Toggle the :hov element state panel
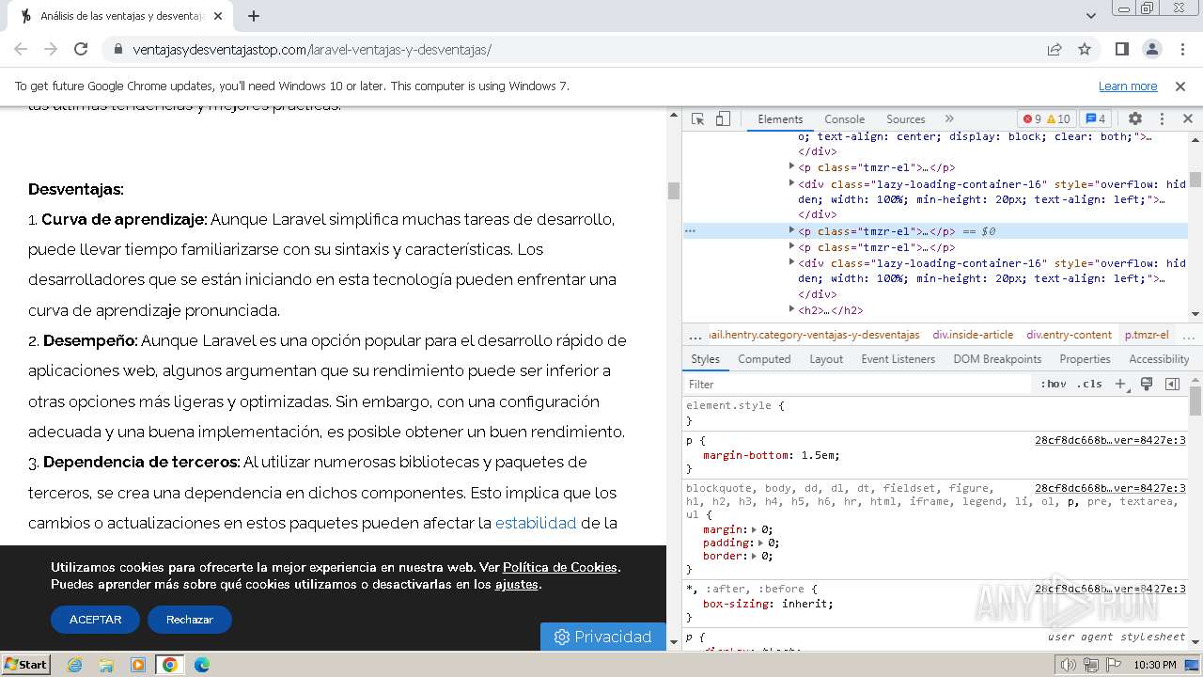This screenshot has width=1203, height=677. coord(1054,384)
